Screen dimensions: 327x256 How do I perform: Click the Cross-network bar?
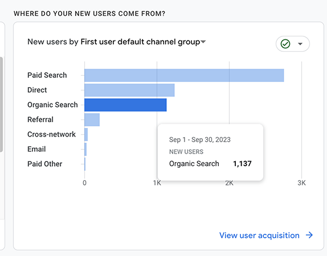click(x=86, y=135)
